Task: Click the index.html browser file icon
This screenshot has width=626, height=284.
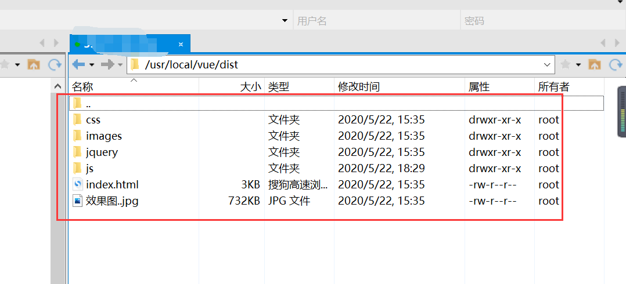Action: 77,185
